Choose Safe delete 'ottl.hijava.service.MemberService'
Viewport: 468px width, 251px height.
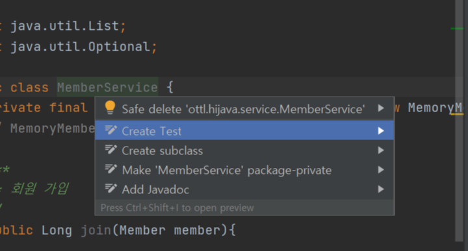pyautogui.click(x=244, y=109)
